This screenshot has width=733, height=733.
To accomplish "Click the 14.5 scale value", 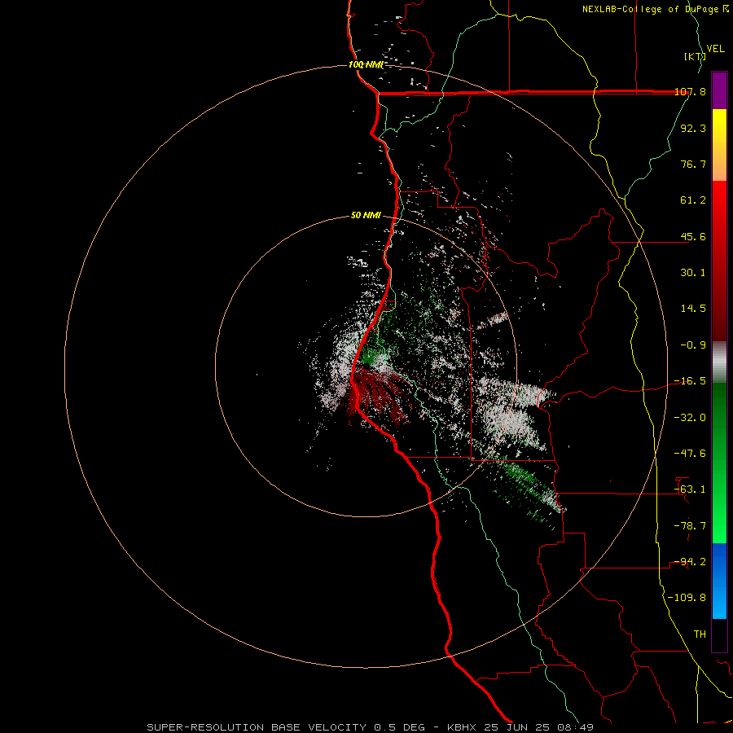I will pos(693,309).
